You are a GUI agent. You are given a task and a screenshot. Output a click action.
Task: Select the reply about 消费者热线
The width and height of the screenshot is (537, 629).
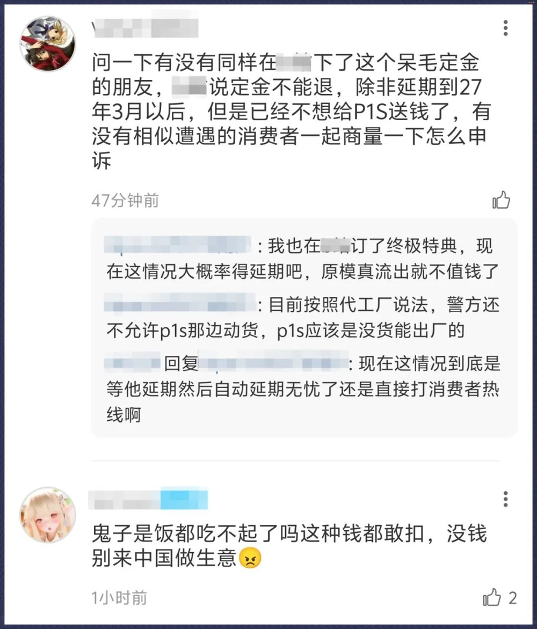point(303,389)
